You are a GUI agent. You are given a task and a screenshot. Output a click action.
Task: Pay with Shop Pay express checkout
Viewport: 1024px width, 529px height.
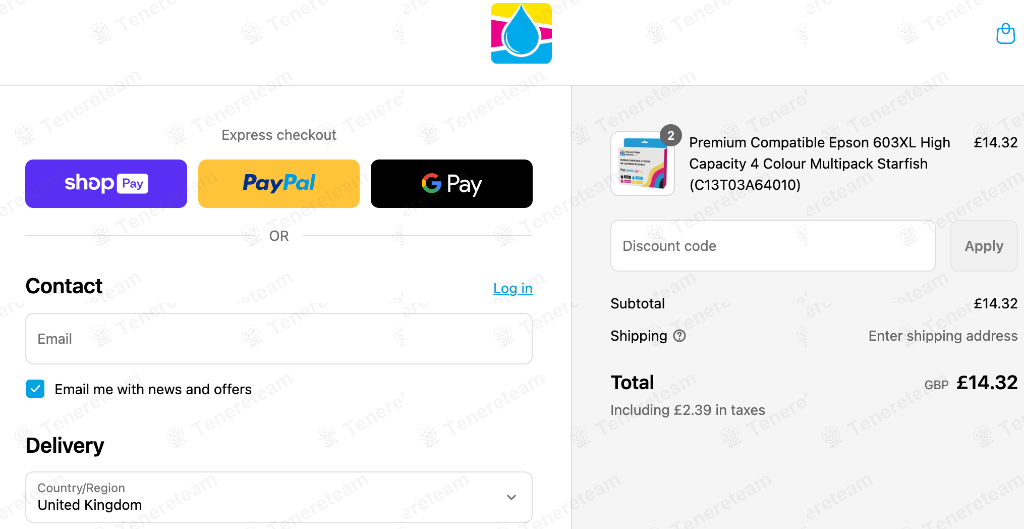pyautogui.click(x=106, y=184)
